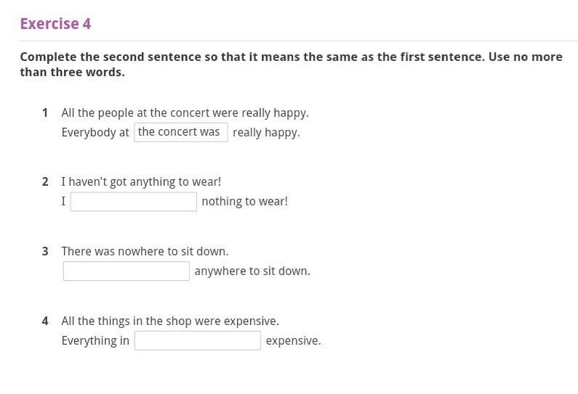
Task: Click the 'Exercise 4' heading
Action: [x=55, y=24]
